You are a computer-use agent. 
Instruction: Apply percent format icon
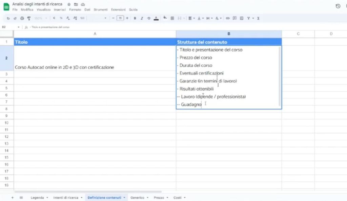61,18
